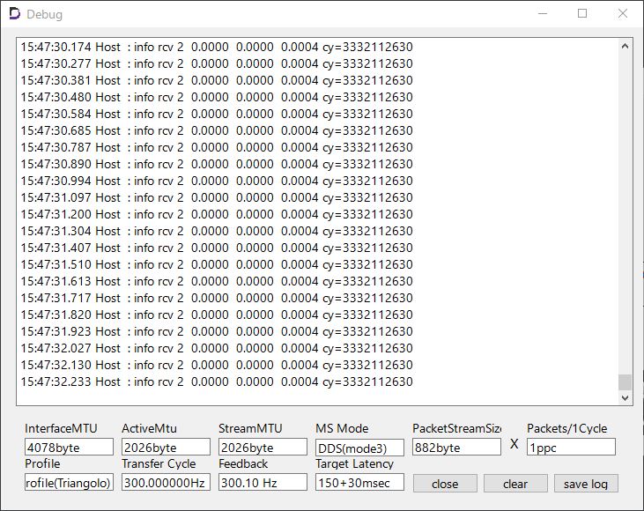Click the InterfaceMTU field showing 4078byte
Image resolution: width=644 pixels, height=511 pixels.
click(69, 447)
